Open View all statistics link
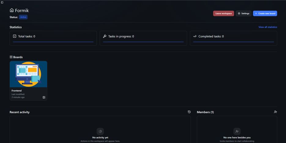286x143 pixels. point(268,27)
